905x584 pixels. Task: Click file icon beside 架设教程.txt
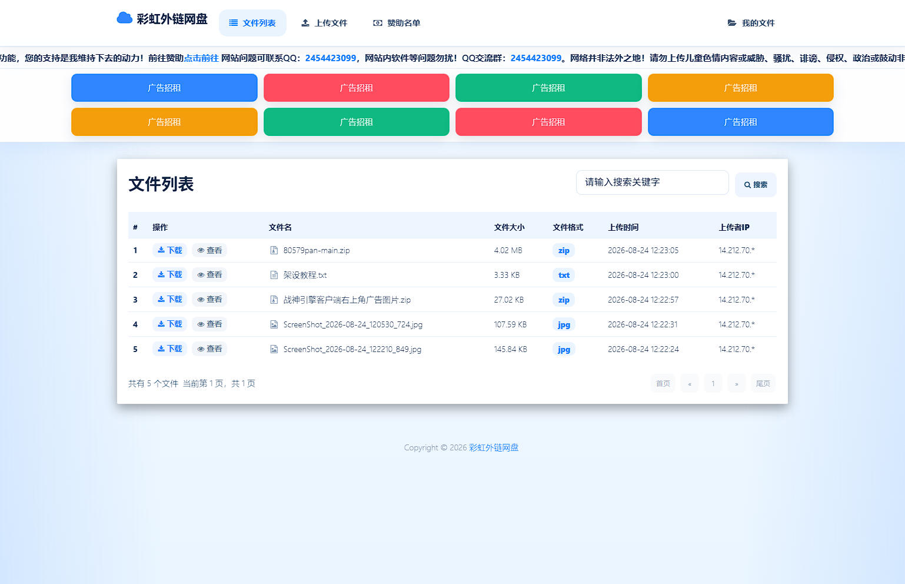[274, 275]
